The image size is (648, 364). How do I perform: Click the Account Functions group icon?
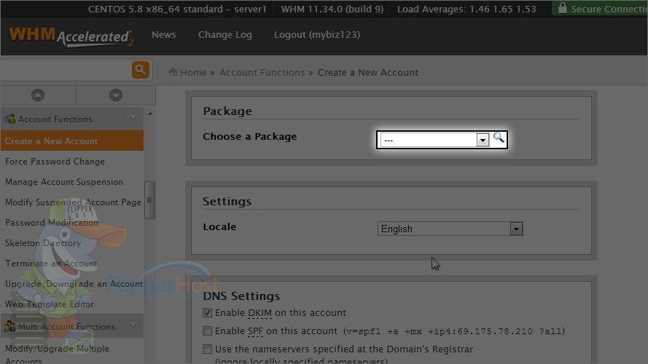[9, 119]
